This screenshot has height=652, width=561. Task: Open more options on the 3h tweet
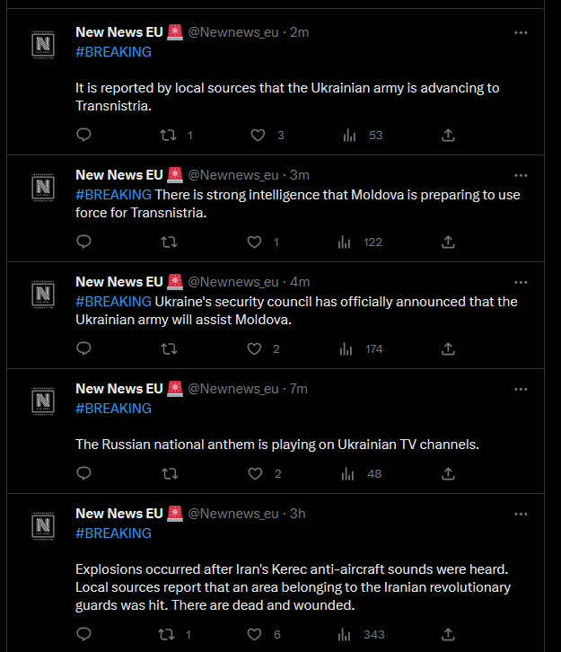(x=521, y=514)
